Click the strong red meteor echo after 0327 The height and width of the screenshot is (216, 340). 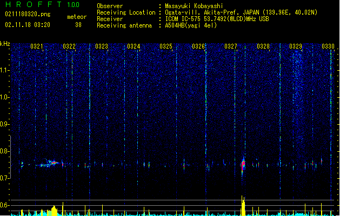(243, 166)
